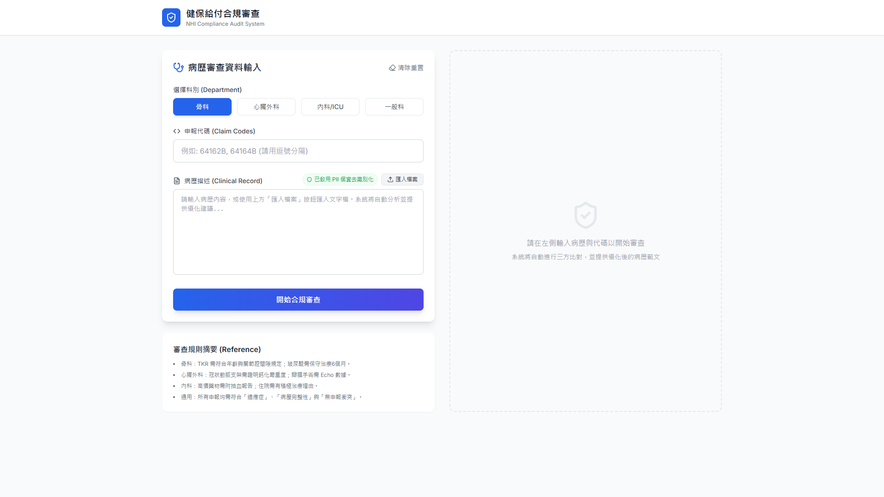
Task: Select the 心臟外科 department option
Action: click(266, 107)
